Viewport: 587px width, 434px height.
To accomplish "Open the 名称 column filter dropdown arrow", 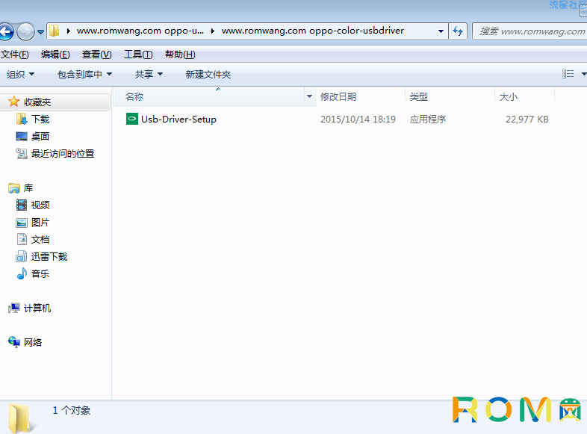I will point(310,96).
